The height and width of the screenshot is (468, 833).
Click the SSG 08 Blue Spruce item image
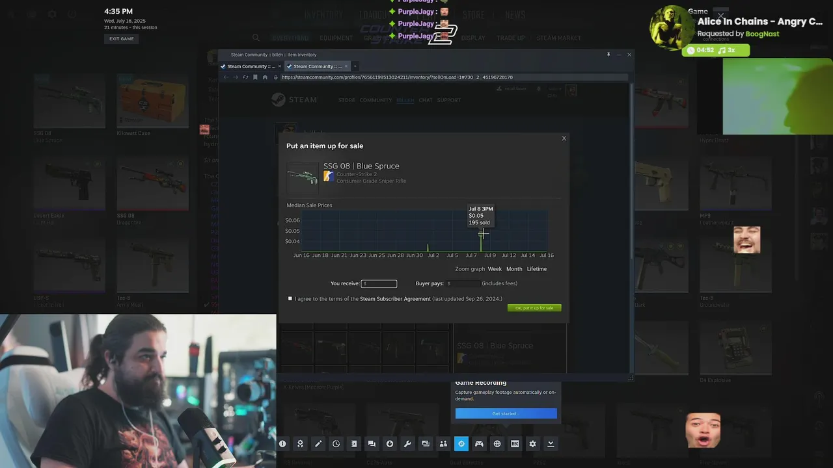(x=303, y=177)
